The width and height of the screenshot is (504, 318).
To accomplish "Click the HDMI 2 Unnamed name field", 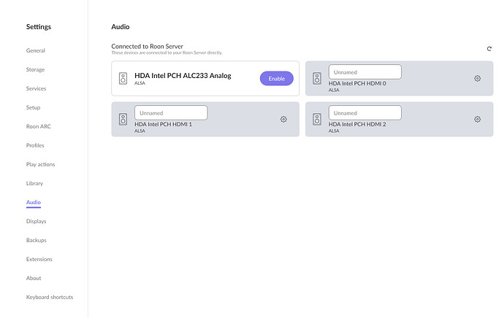I will coord(364,113).
